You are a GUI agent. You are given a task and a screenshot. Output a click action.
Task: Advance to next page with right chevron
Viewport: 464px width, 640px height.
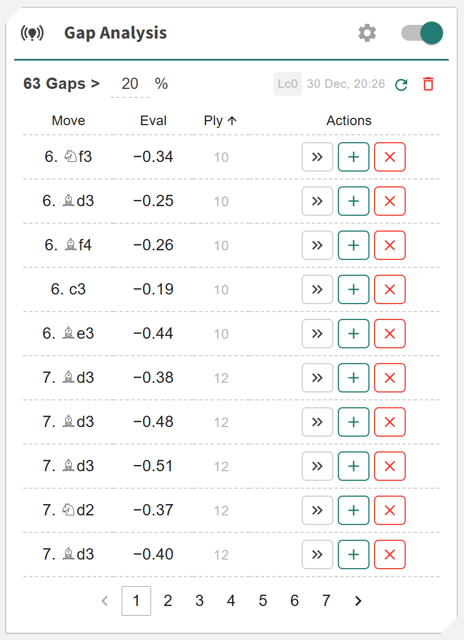coord(358,601)
